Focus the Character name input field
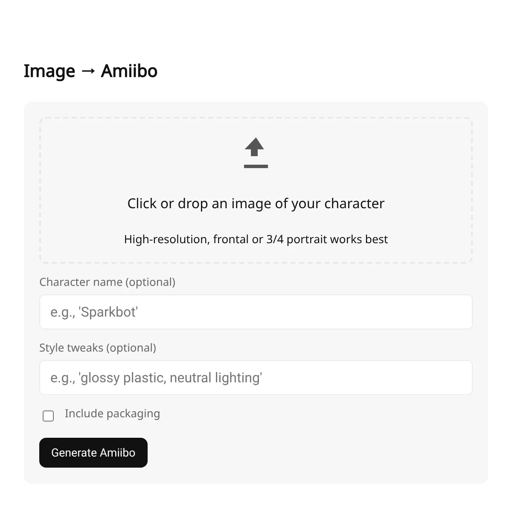Screen dimensions: 512x512 256,312
